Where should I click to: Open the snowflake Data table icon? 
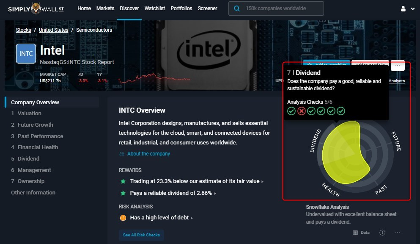[355, 233]
